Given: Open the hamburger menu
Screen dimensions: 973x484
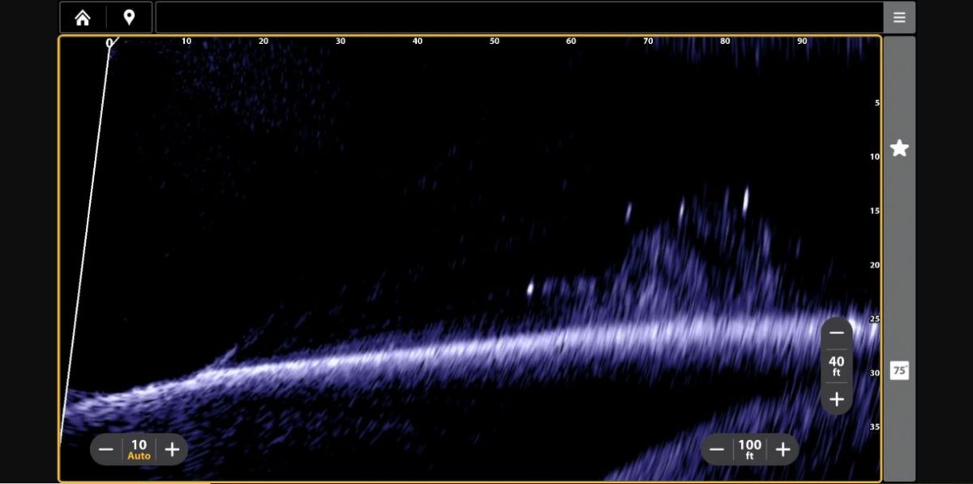Looking at the screenshot, I should pos(899,18).
